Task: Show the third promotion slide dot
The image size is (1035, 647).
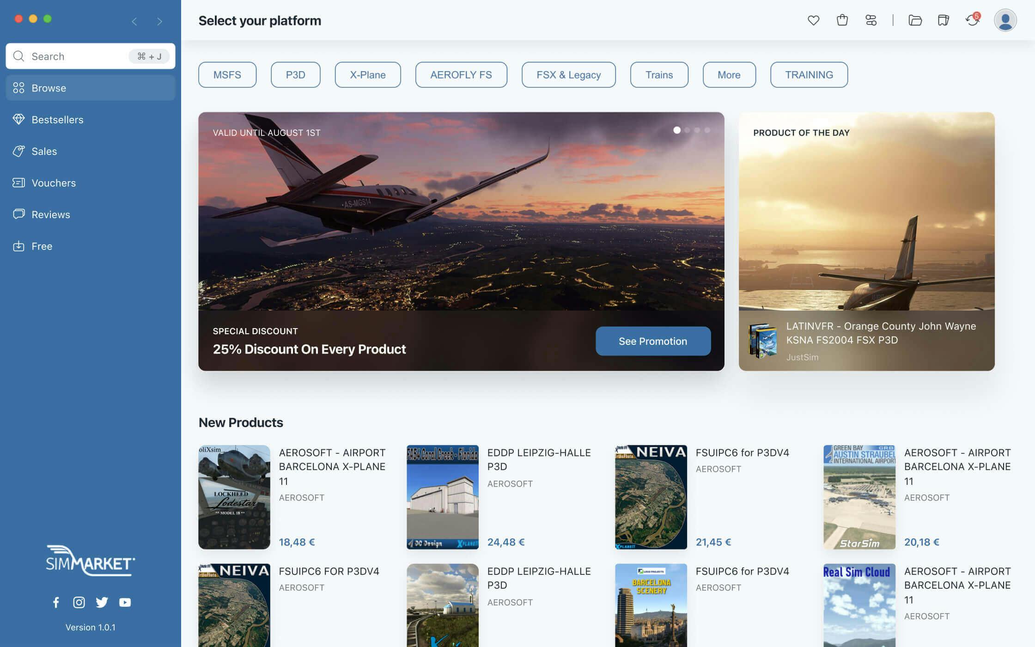Action: pyautogui.click(x=697, y=130)
